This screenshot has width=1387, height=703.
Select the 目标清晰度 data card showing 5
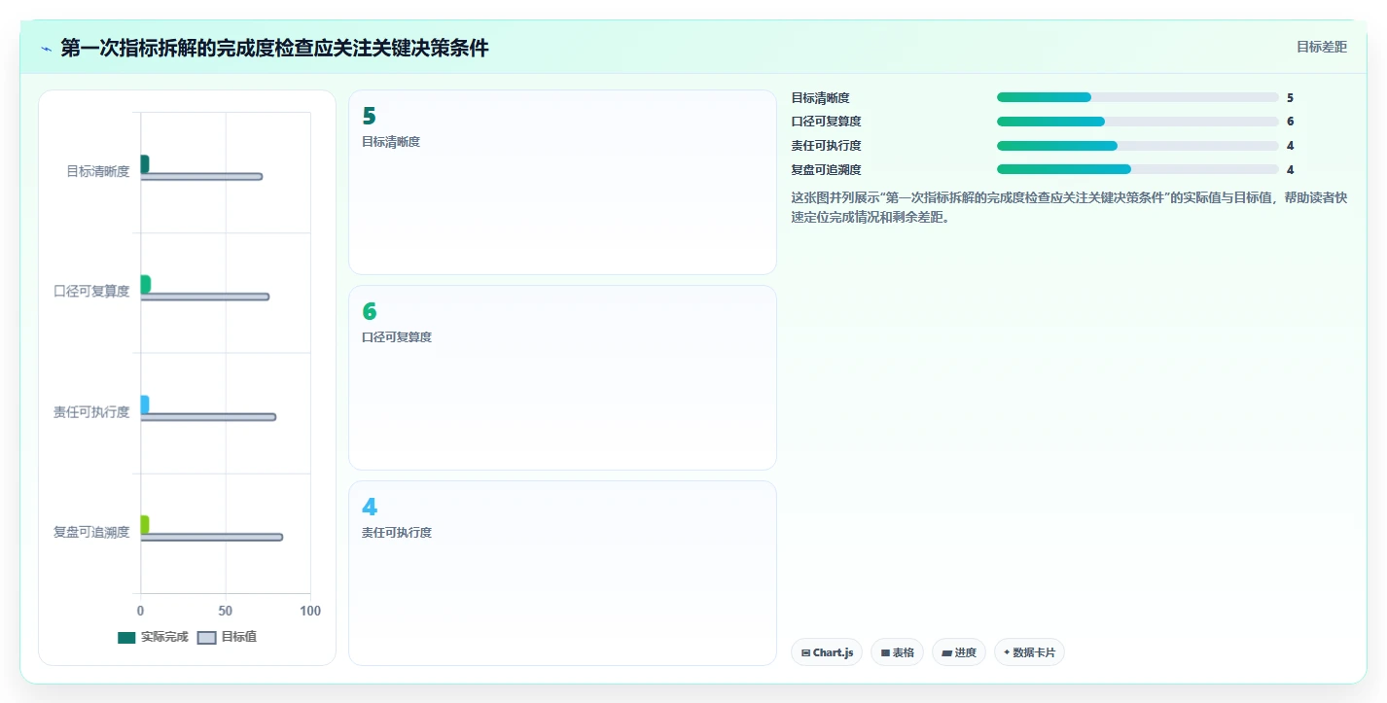562,183
